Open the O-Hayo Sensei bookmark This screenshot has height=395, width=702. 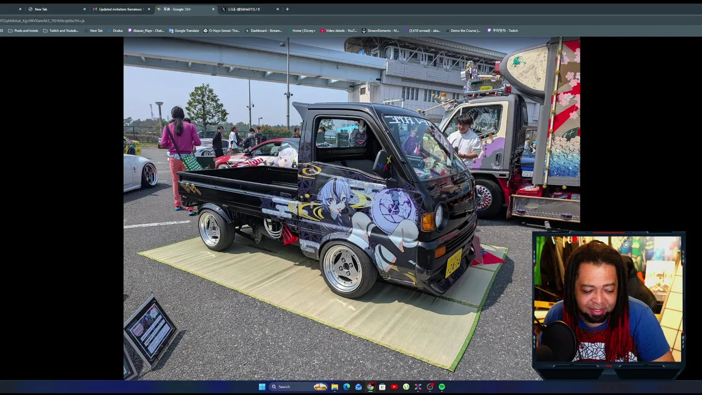pos(222,31)
